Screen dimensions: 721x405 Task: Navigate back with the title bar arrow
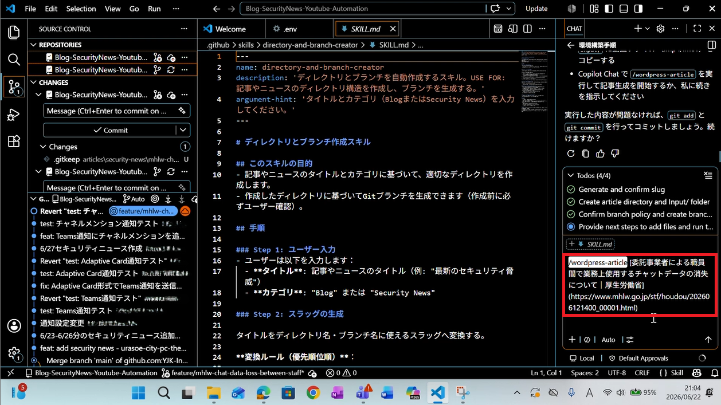[216, 9]
